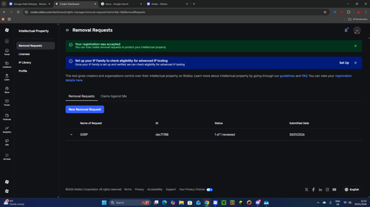Select the Removal Requests tab

coord(81,96)
